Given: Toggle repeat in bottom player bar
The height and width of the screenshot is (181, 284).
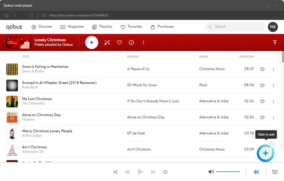Looking at the screenshot, I should pyautogui.click(x=165, y=172).
